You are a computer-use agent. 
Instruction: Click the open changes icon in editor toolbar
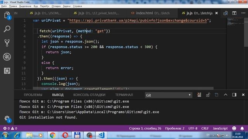[226, 13]
